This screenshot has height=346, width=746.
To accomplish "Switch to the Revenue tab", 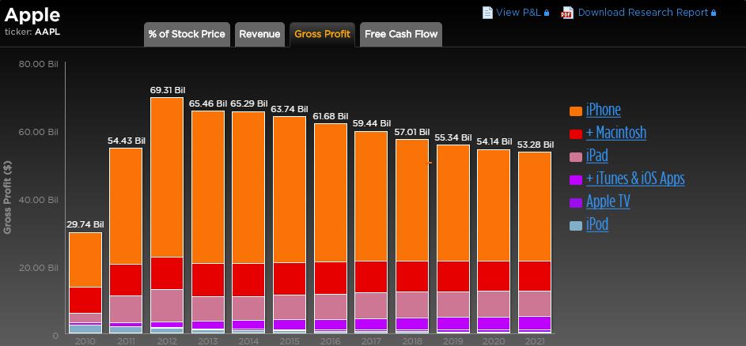I will 259,34.
